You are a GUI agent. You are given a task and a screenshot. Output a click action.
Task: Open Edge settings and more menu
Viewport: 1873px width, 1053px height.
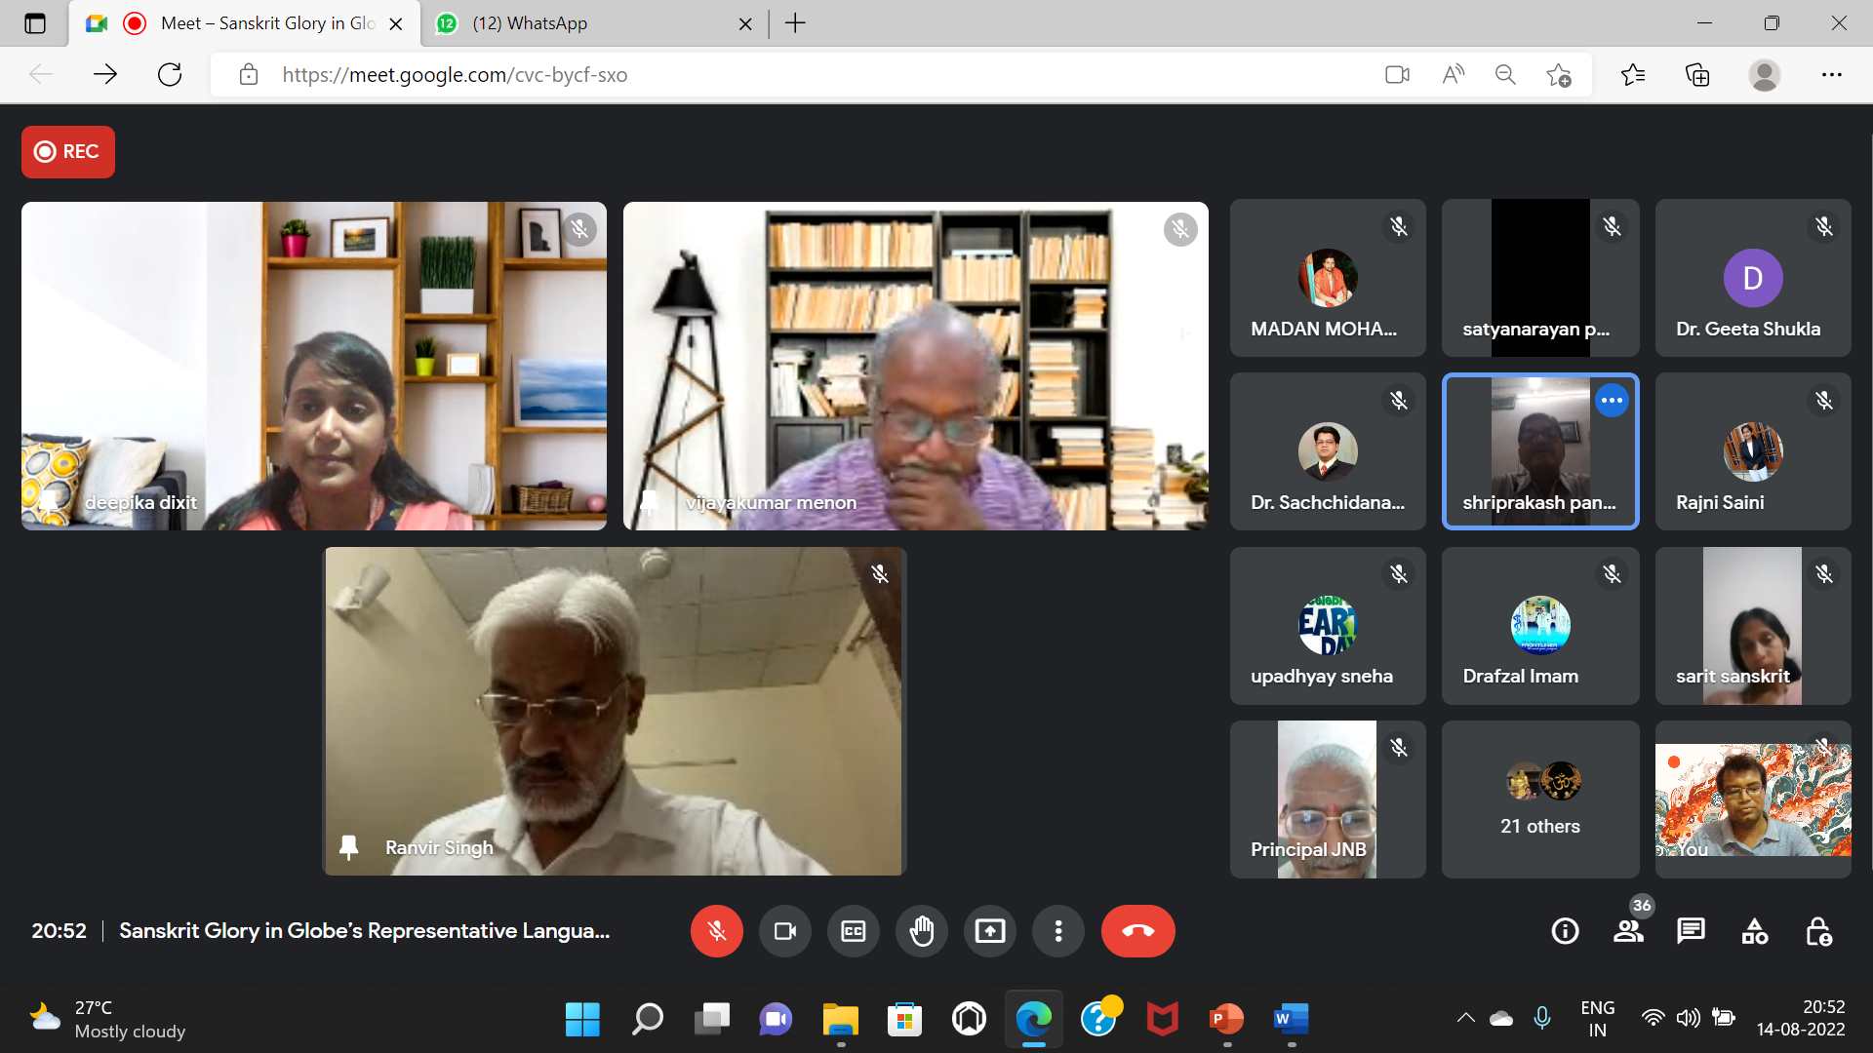click(x=1831, y=75)
